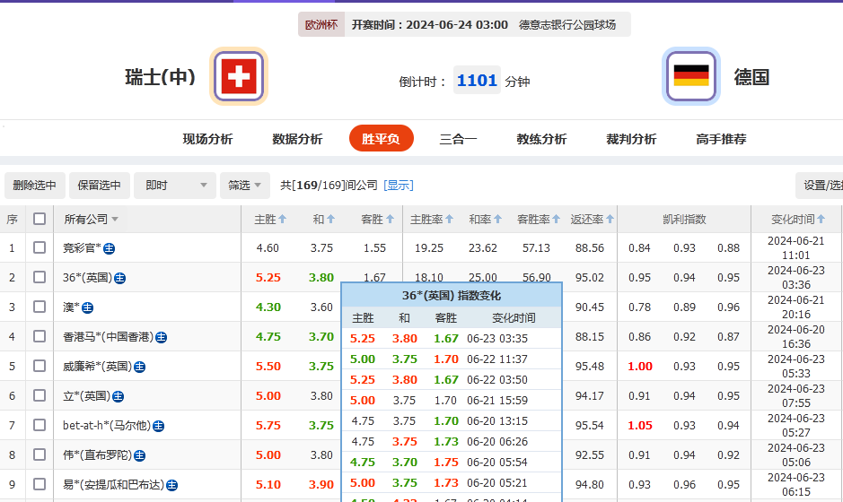Toggle the select-all checkbox in header

(x=40, y=219)
